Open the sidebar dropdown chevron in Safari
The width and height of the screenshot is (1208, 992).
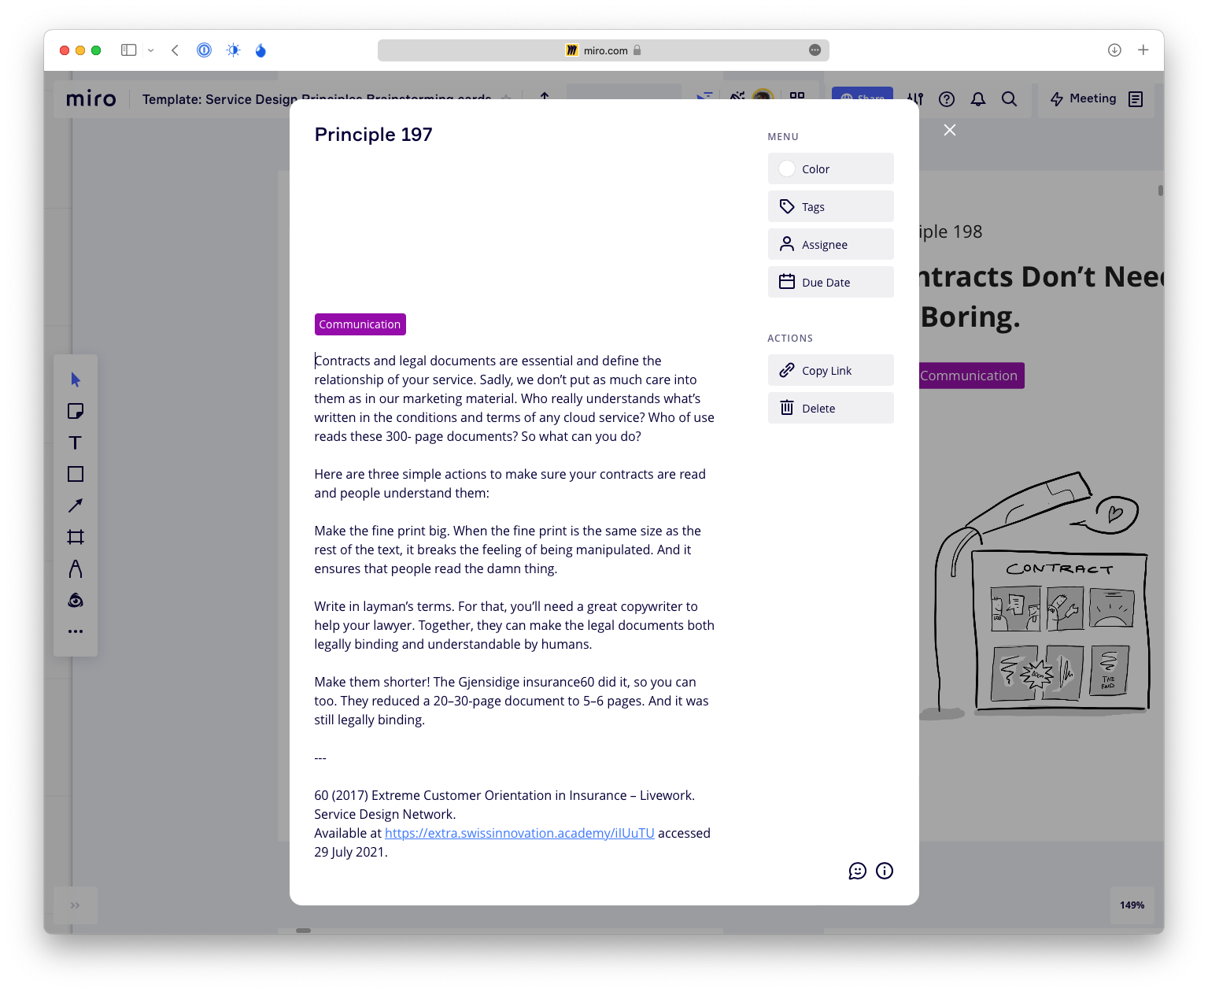150,50
